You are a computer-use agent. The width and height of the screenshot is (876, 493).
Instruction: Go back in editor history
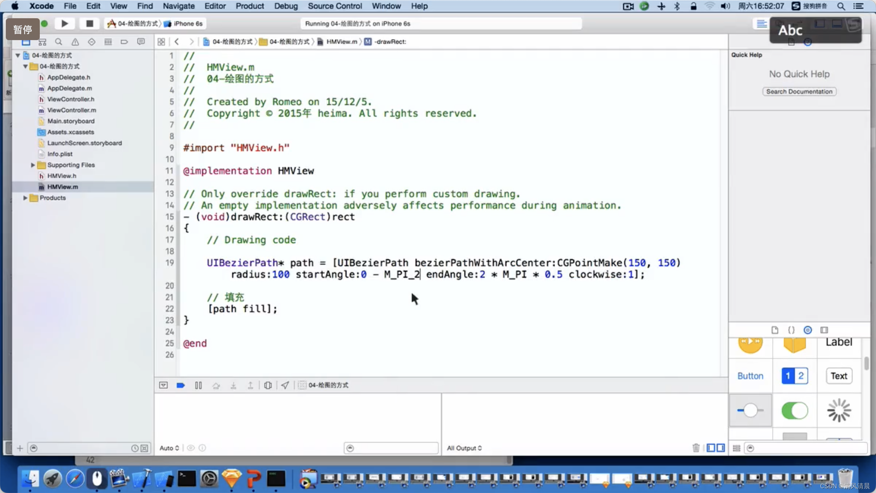coord(177,42)
